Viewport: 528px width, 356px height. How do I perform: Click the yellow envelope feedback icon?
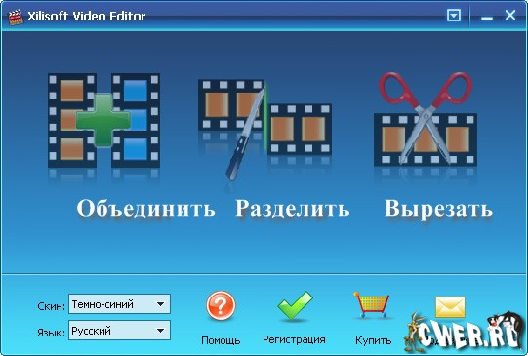pyautogui.click(x=450, y=307)
